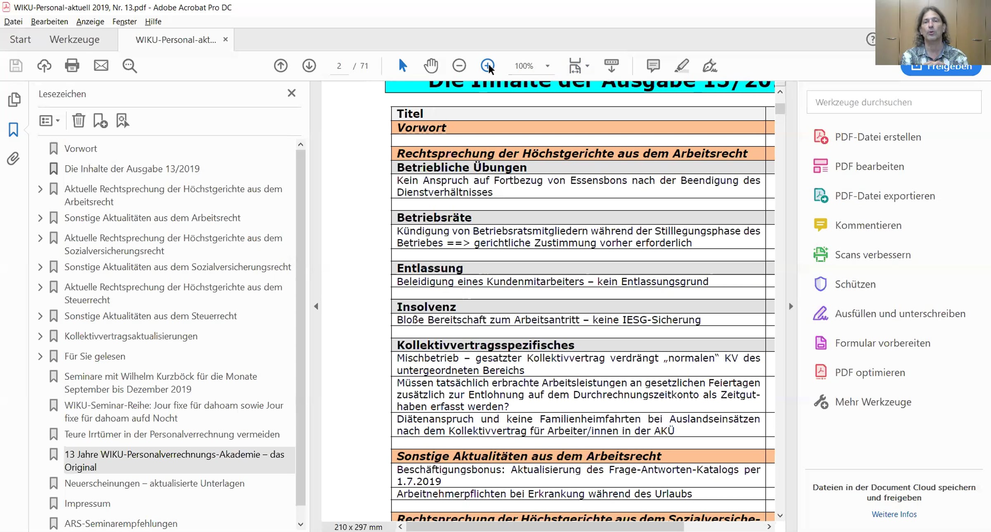Add a sticky note comment
991x532 pixels.
pyautogui.click(x=653, y=66)
